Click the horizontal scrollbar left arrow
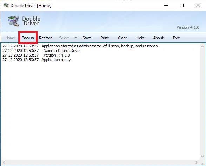 click(4, 162)
